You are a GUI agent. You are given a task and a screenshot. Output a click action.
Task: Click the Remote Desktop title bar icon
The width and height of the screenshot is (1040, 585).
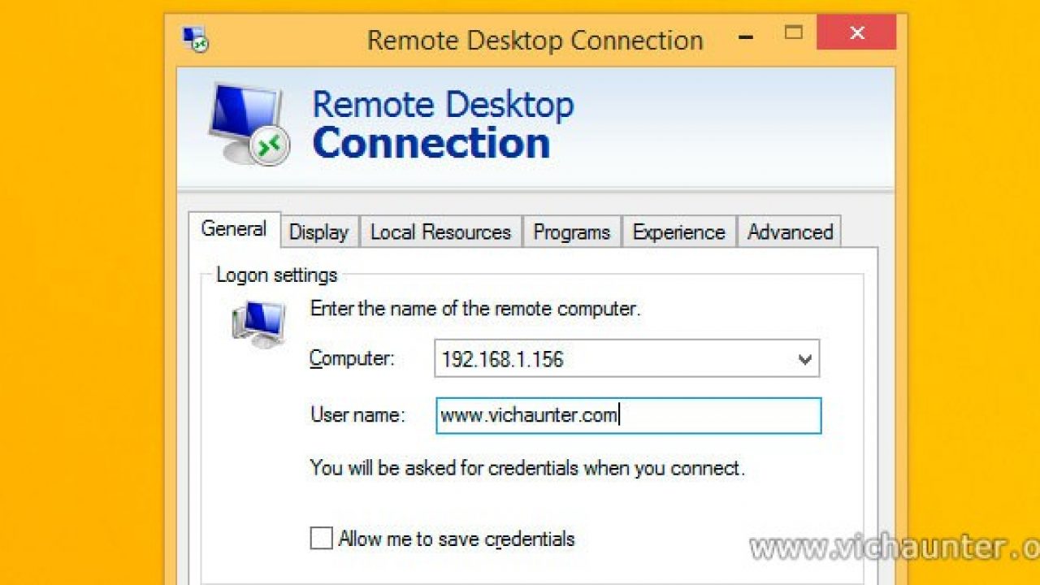point(195,39)
